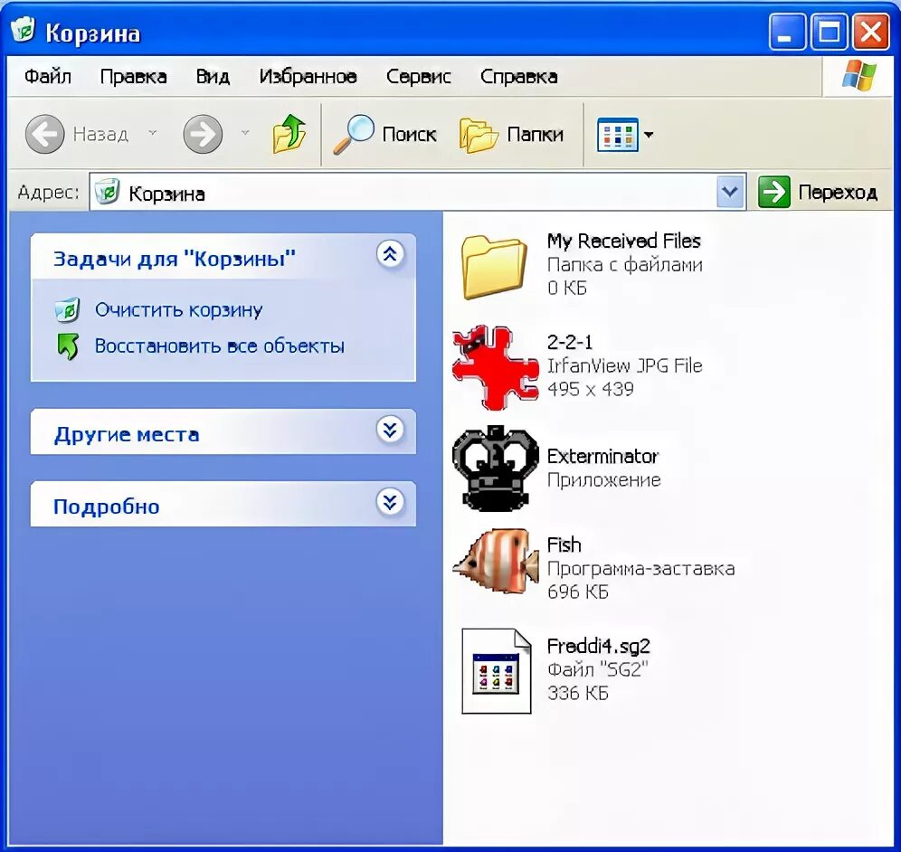This screenshot has height=852, width=901.
Task: Open the Назад history dropdown arrow
Action: click(x=153, y=133)
